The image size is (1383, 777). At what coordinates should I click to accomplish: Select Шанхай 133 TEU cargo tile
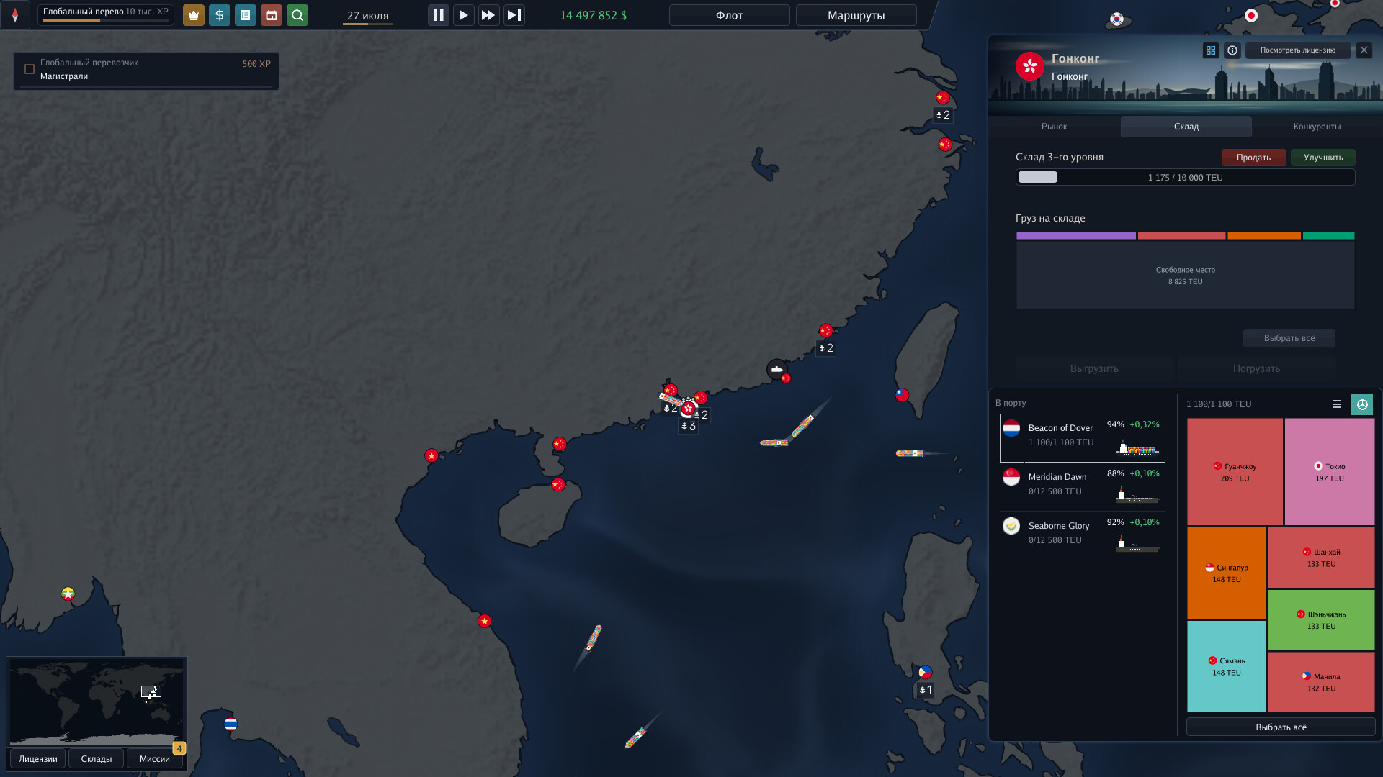pyautogui.click(x=1321, y=558)
